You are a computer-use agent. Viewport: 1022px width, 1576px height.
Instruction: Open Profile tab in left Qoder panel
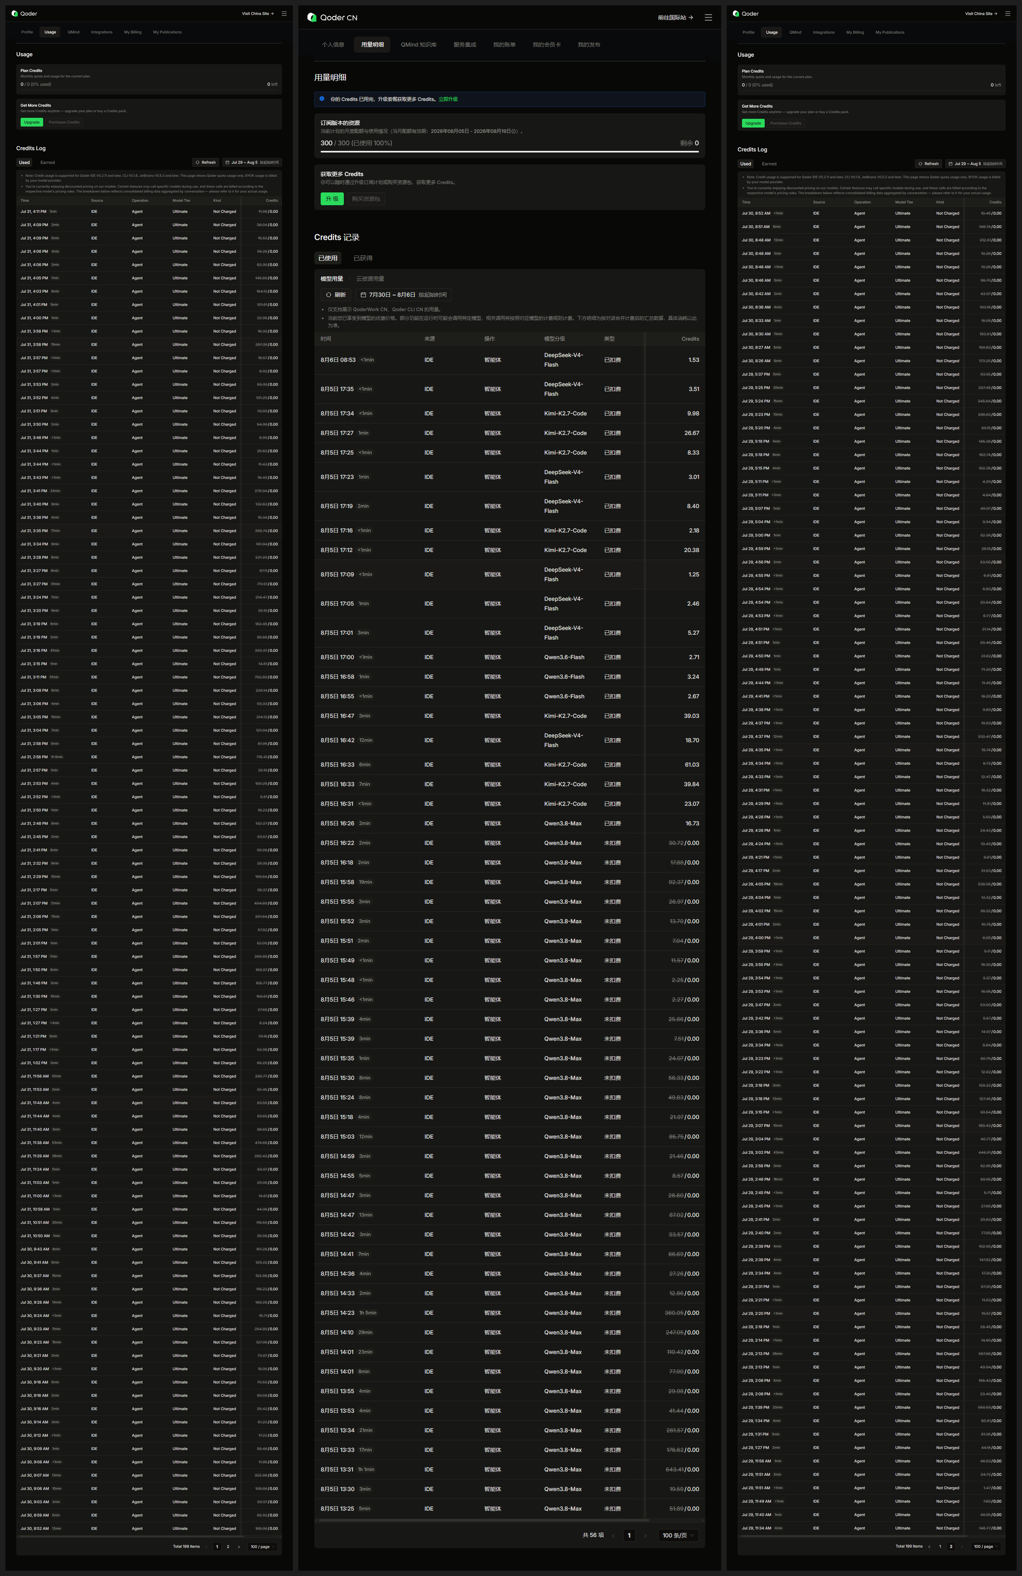click(x=27, y=32)
